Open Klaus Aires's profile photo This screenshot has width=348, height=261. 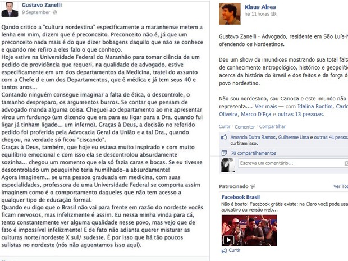230,14
